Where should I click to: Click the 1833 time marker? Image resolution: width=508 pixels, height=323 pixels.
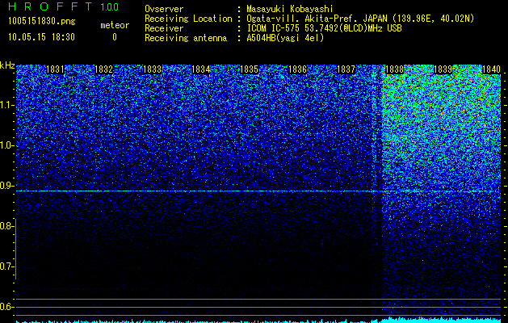(x=153, y=69)
